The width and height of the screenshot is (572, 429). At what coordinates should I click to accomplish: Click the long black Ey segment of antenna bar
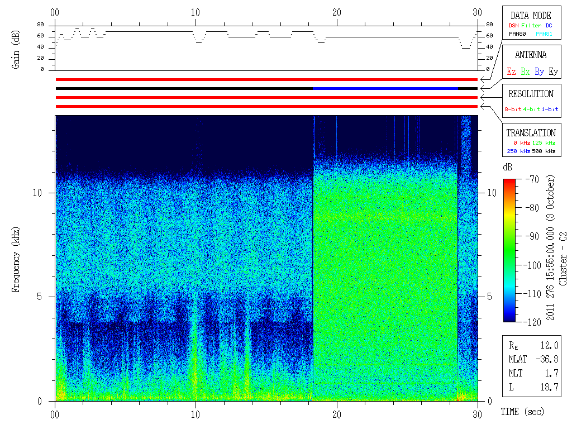(x=184, y=89)
